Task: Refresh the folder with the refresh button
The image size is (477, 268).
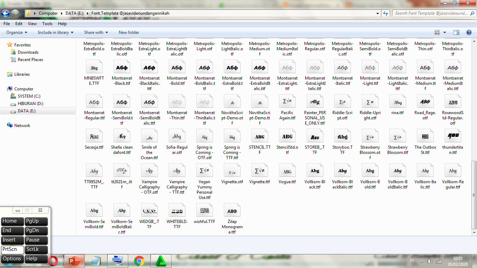Action: click(386, 13)
